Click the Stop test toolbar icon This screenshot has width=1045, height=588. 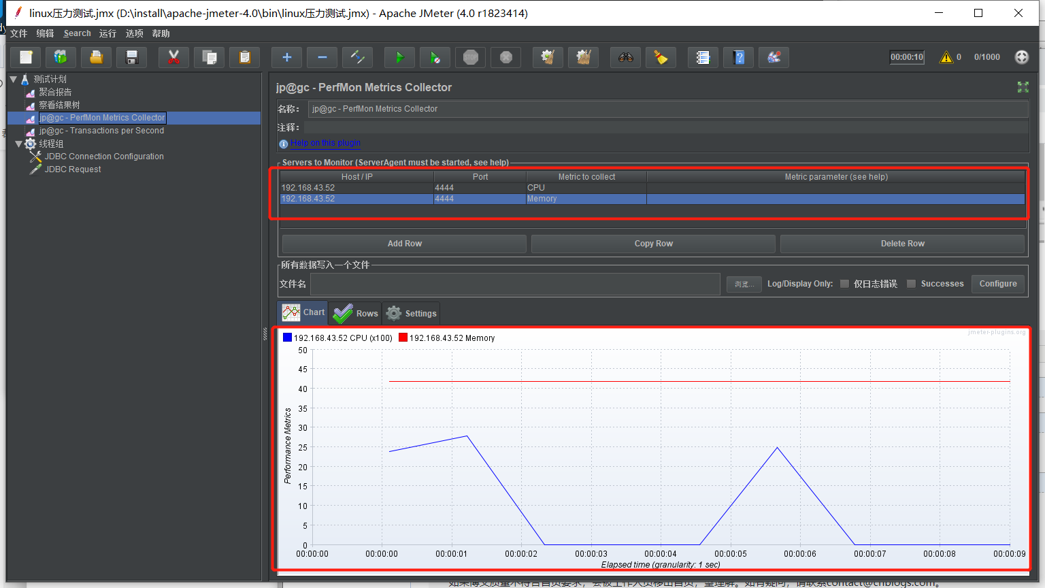click(x=471, y=58)
